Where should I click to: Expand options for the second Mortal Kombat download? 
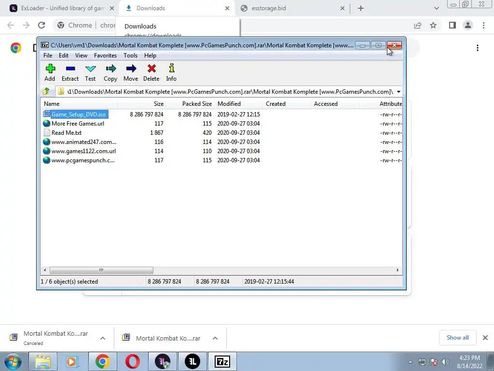coord(215,338)
